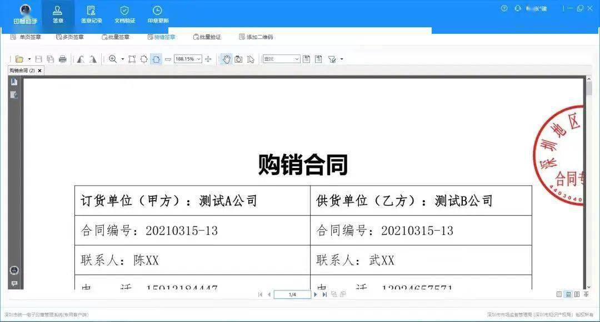Switch to continuous page view mode
Screen dimensions: 600x322
(568, 295)
